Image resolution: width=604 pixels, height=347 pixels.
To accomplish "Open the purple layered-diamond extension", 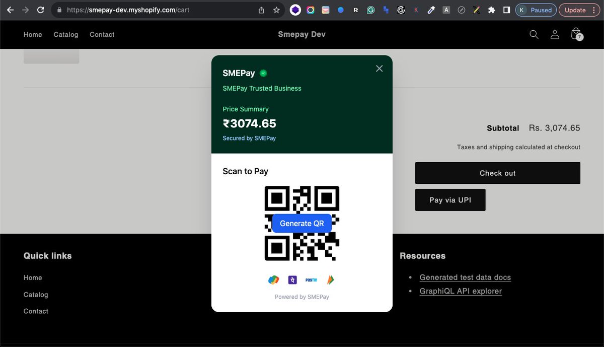I will pos(295,10).
